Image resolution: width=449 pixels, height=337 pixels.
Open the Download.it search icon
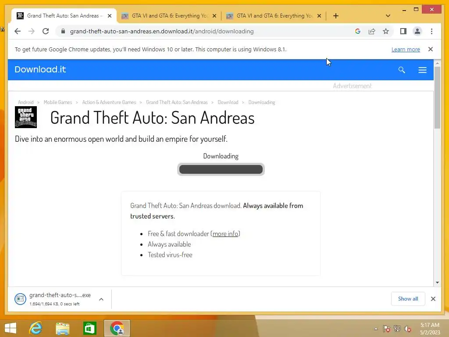click(402, 70)
